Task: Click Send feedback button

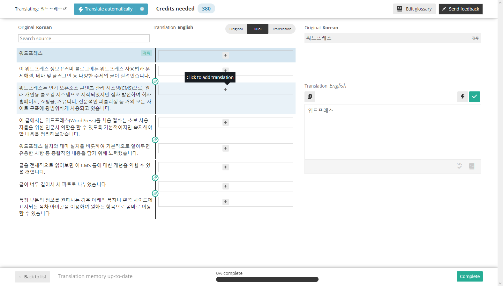Action: [461, 9]
